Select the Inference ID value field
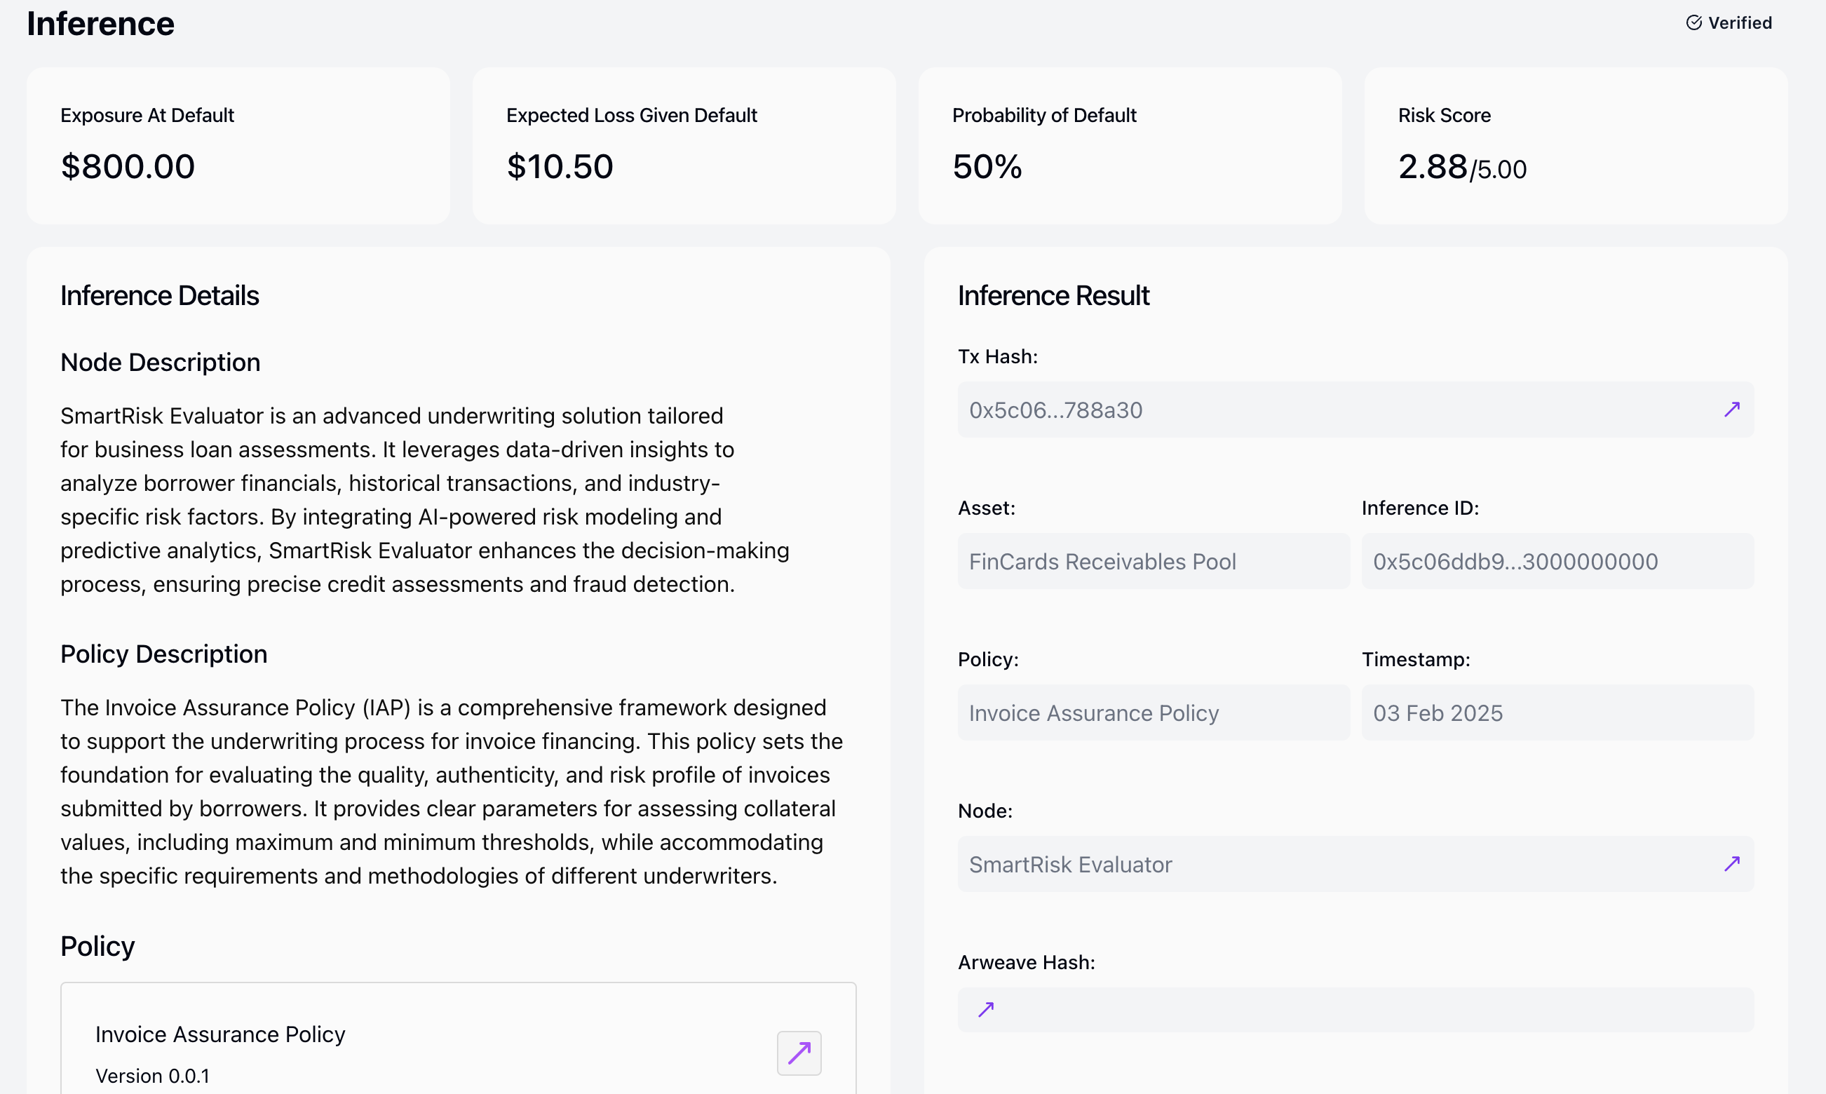Image resolution: width=1826 pixels, height=1094 pixels. point(1556,562)
